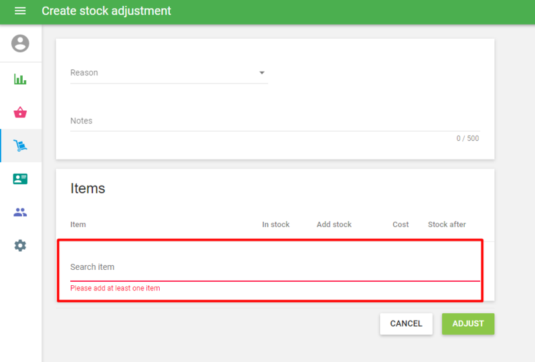535x362 pixels.
Task: Click the Cost column header
Action: tap(401, 224)
